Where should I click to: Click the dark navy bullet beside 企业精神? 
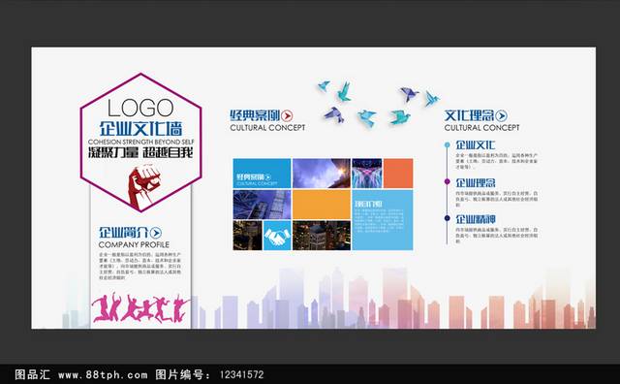coord(448,218)
